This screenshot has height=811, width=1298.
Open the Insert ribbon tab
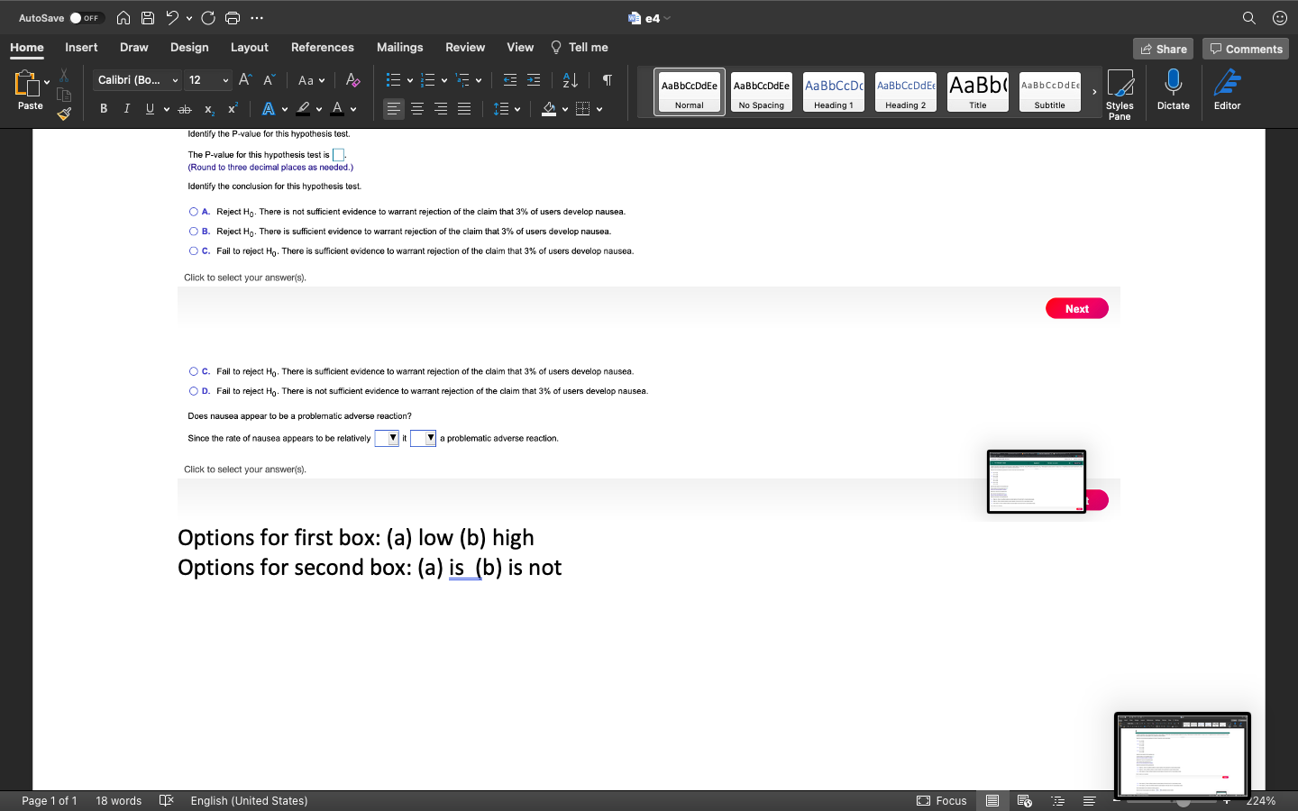point(81,47)
